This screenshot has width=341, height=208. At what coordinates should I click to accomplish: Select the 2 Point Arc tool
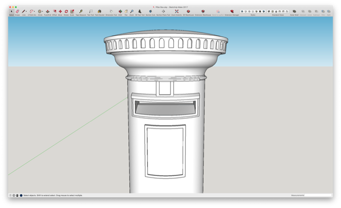(x=31, y=12)
